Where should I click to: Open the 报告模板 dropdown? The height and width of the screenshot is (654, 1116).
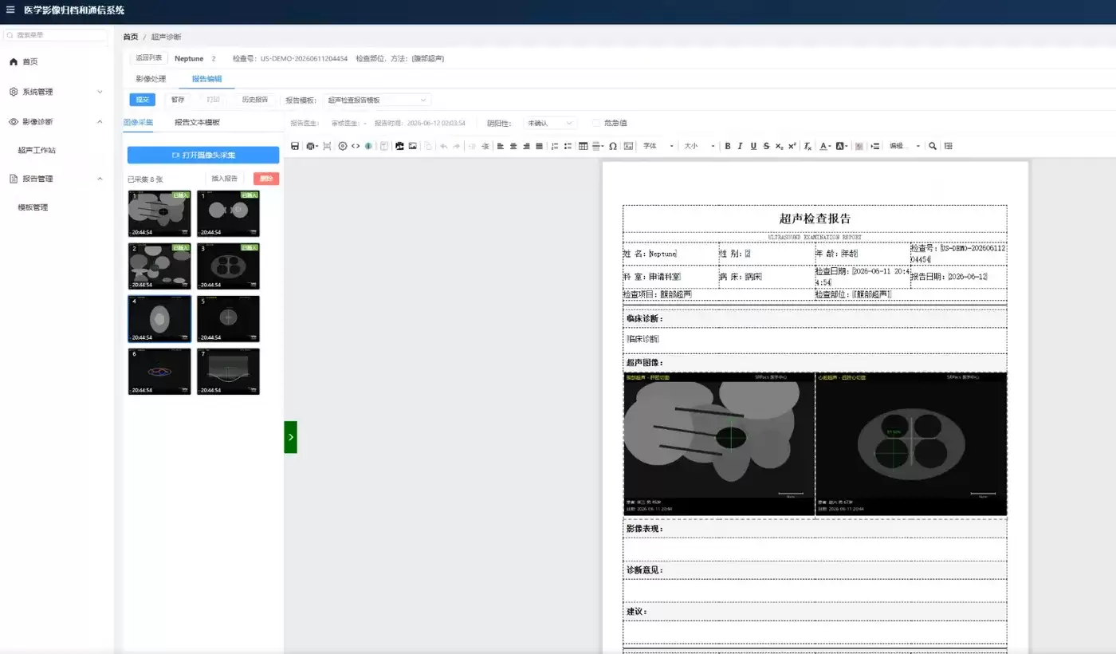[378, 100]
